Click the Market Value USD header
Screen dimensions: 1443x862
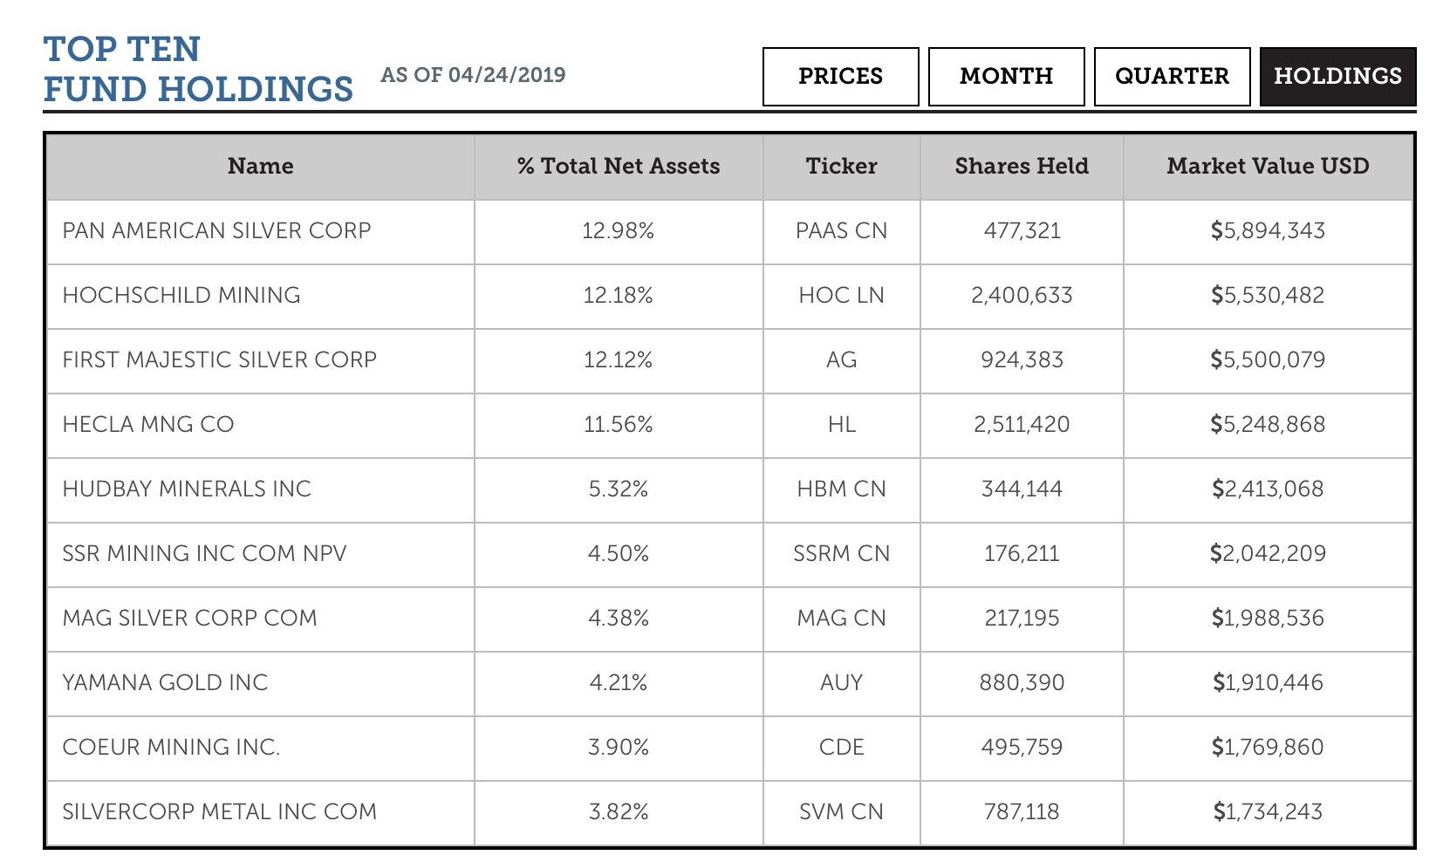click(x=1268, y=166)
